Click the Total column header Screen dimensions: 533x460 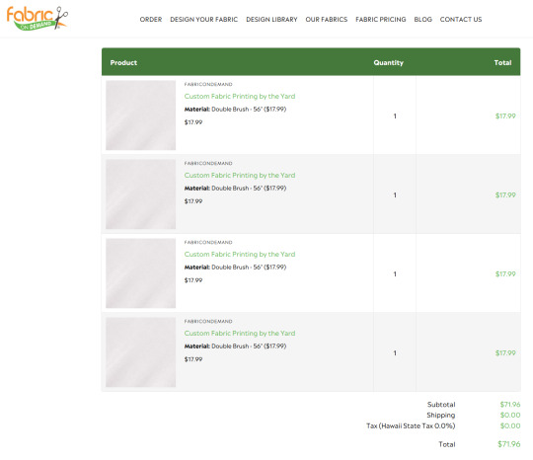coord(502,62)
